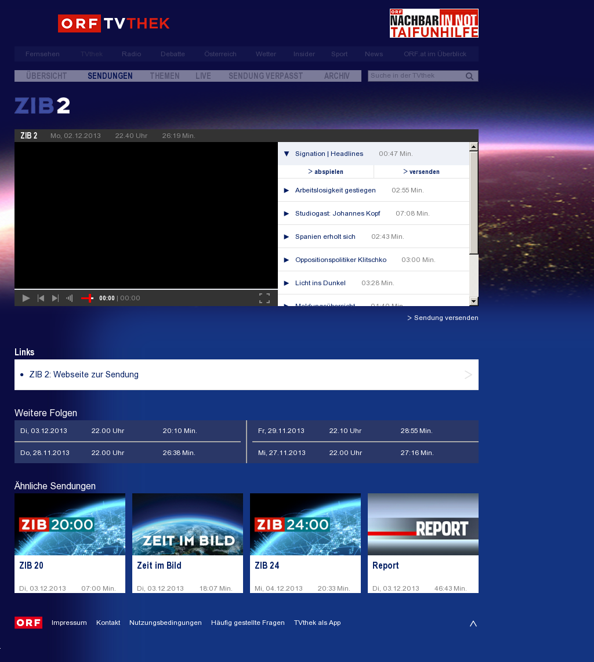This screenshot has width=594, height=662.
Task: Skip to next segment in player
Action: (56, 299)
